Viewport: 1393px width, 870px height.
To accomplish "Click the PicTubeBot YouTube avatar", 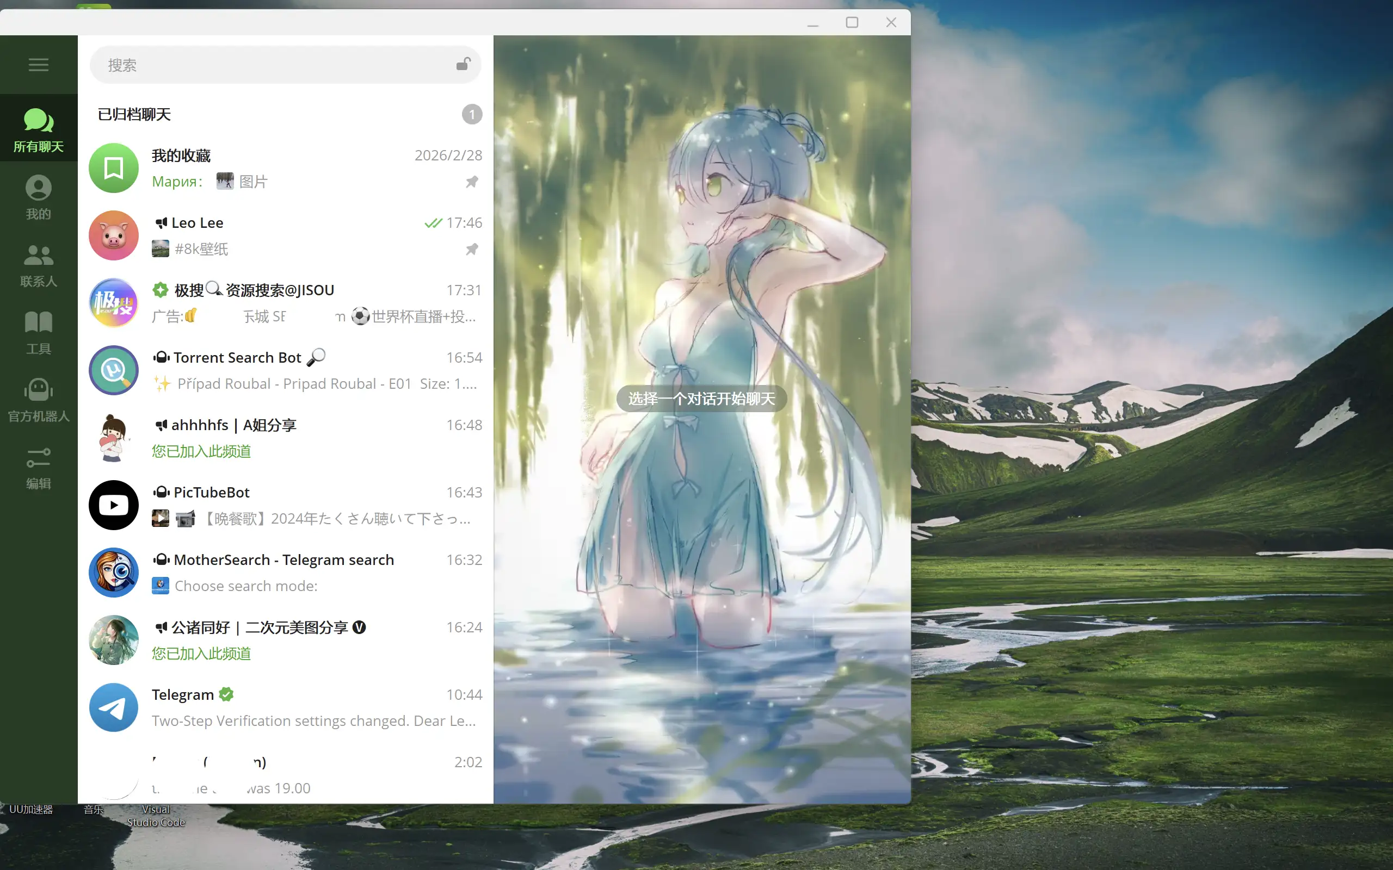I will pos(113,505).
